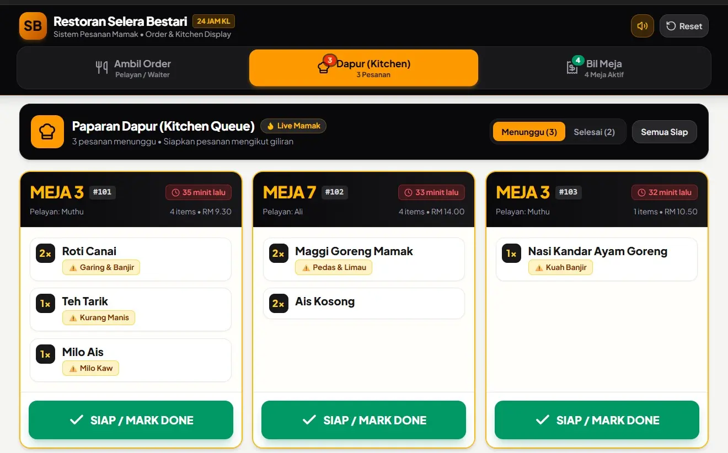The height and width of the screenshot is (453, 728).
Task: Toggle the sound speaker icon
Action: (643, 26)
